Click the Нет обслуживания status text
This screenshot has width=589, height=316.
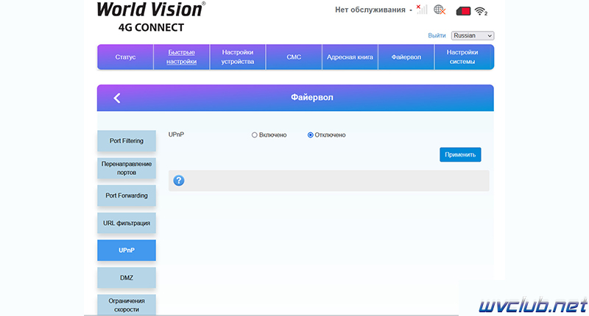tap(370, 10)
